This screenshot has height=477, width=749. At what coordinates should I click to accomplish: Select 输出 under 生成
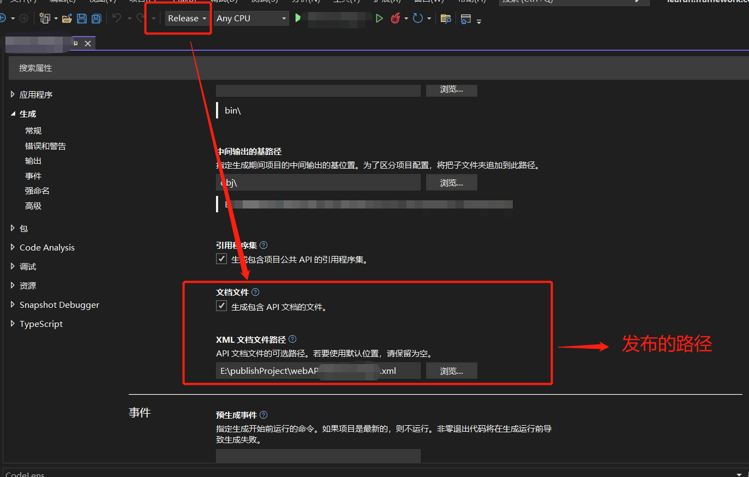[33, 160]
